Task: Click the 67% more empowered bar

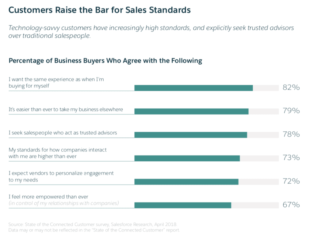Action: coord(183,205)
